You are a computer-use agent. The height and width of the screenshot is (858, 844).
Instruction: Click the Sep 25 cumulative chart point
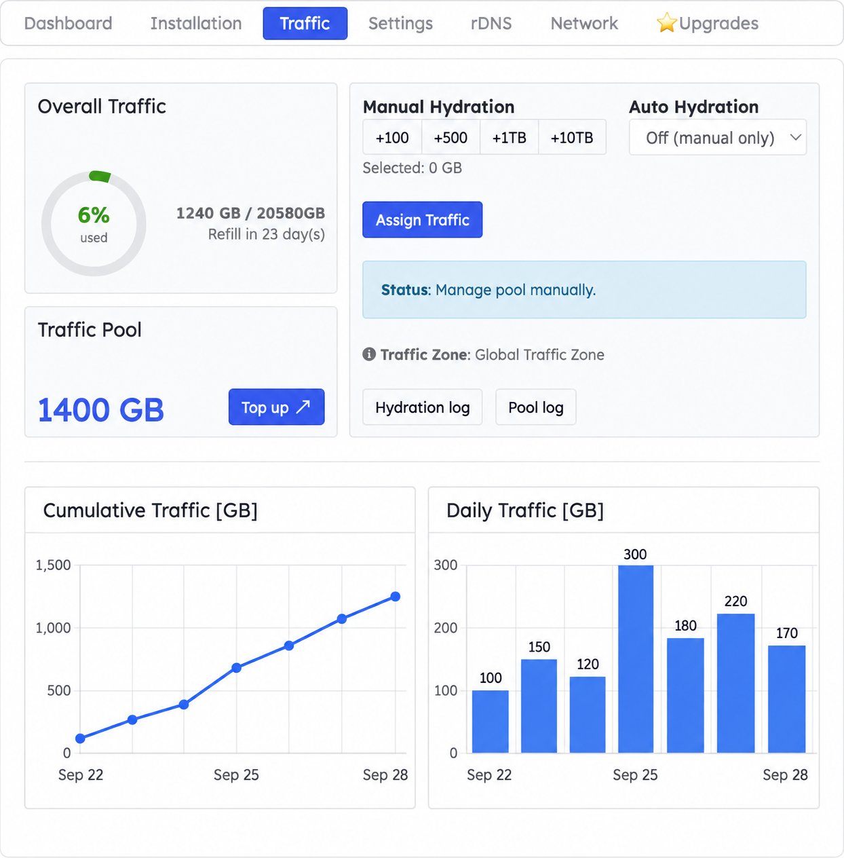click(x=236, y=668)
